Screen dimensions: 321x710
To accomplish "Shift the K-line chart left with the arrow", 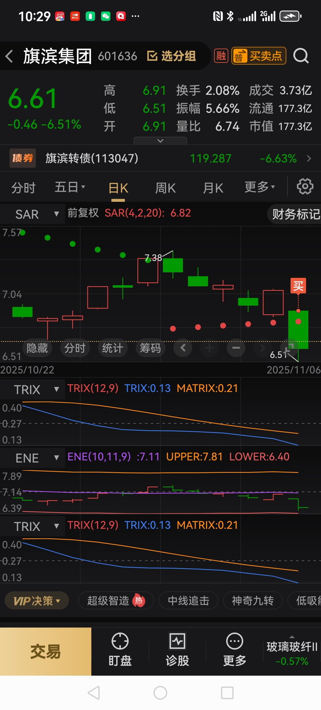I will pos(183,348).
